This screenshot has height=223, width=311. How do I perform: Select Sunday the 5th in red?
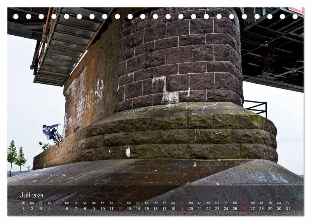point(58,209)
